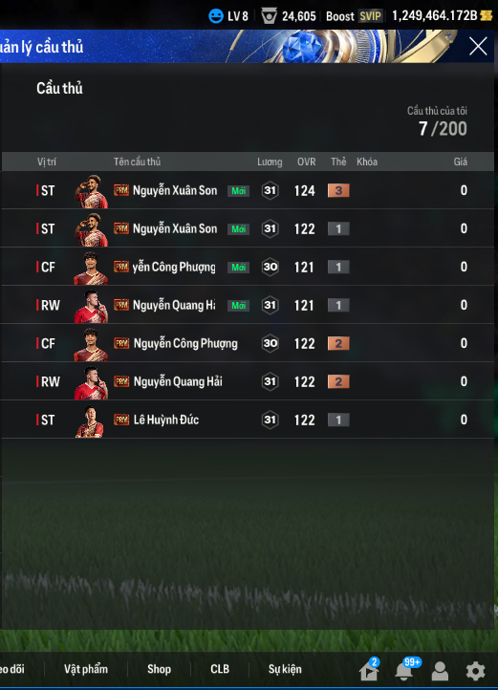Open the Sự kiện menu
498x690 pixels.
[x=285, y=669]
